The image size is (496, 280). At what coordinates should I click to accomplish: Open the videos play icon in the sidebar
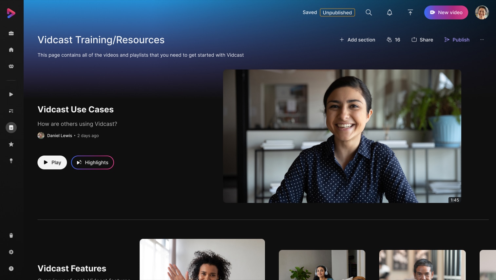[x=11, y=95]
